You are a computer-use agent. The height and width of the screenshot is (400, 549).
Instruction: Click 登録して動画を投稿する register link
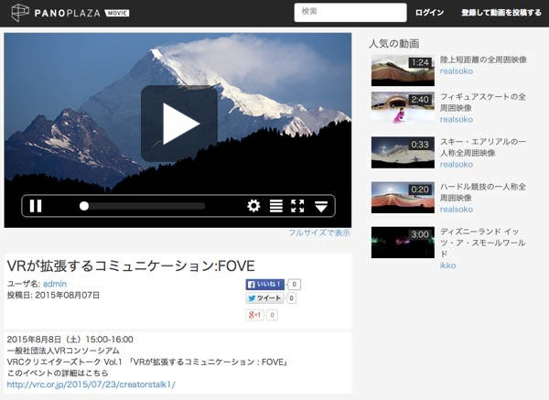501,13
